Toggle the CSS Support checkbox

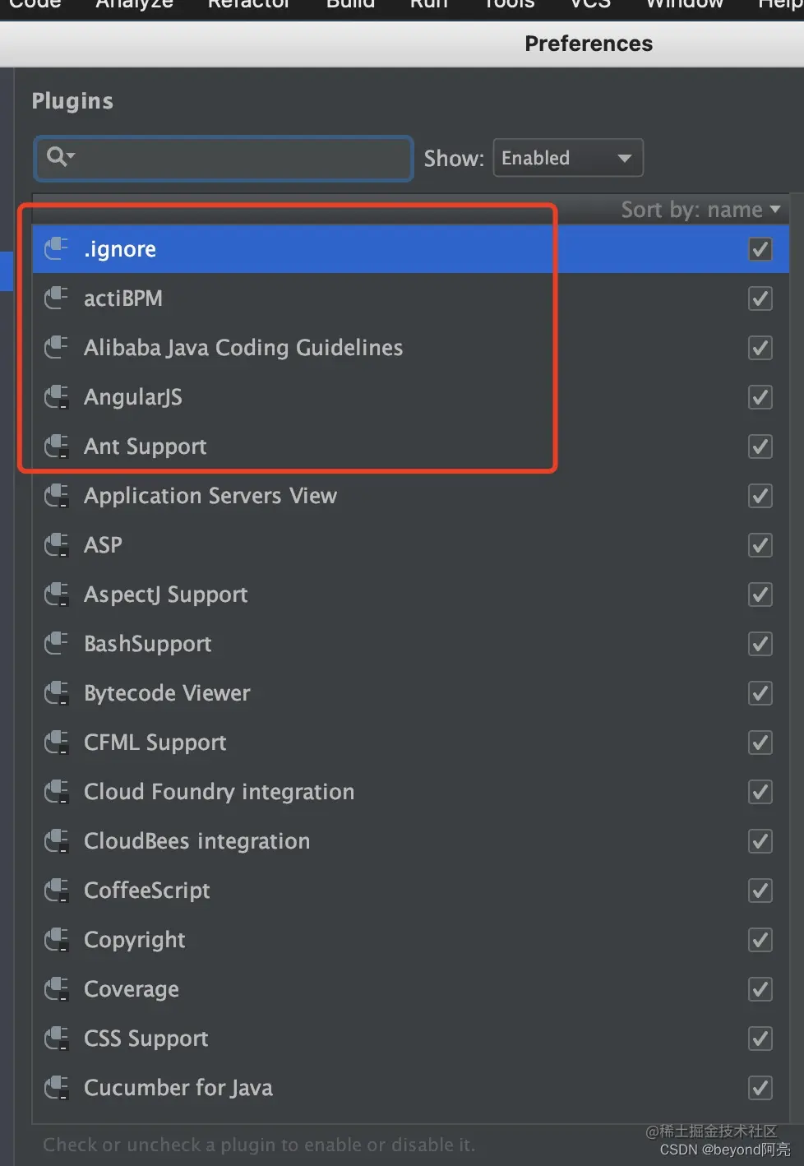tap(760, 1039)
